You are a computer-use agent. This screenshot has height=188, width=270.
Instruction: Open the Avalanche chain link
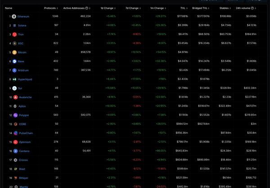click(25, 97)
